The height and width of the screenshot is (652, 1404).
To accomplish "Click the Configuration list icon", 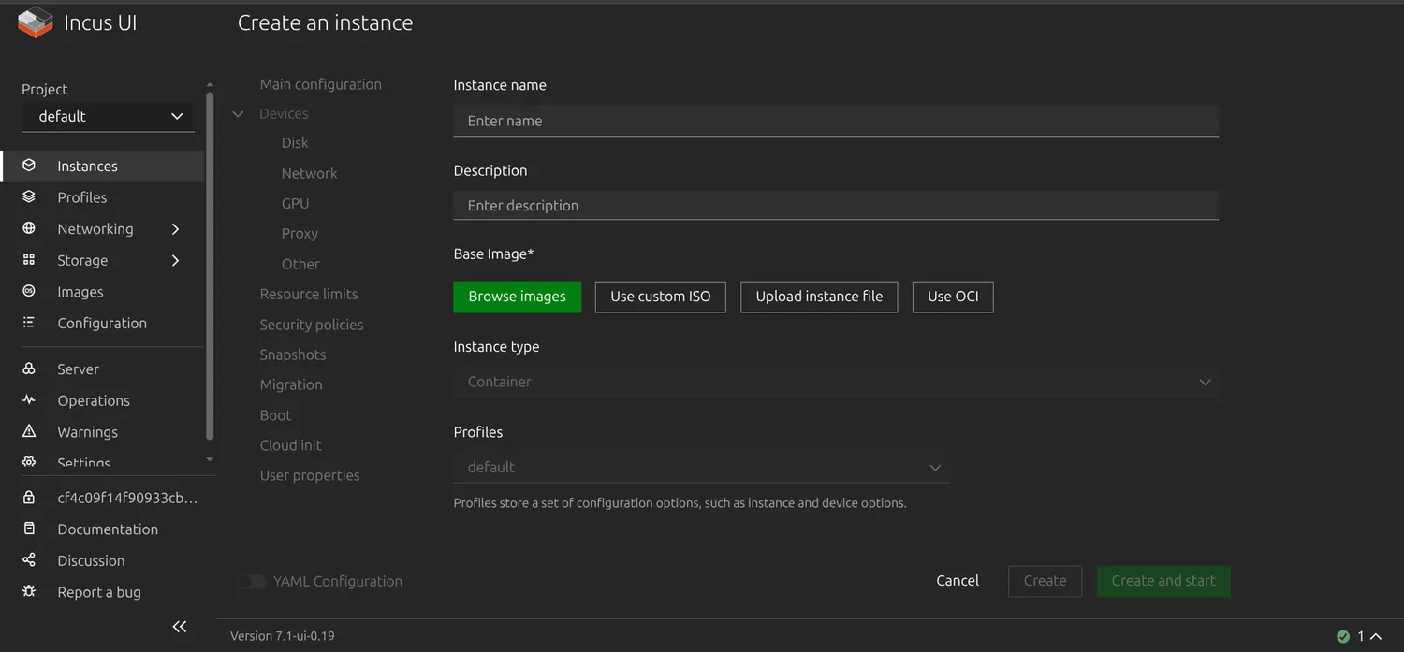I will point(29,323).
